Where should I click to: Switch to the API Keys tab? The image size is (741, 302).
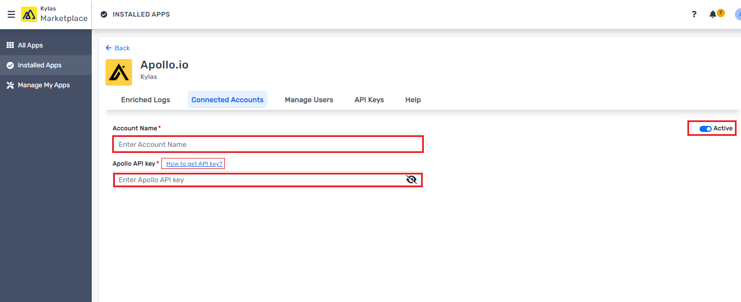click(369, 100)
